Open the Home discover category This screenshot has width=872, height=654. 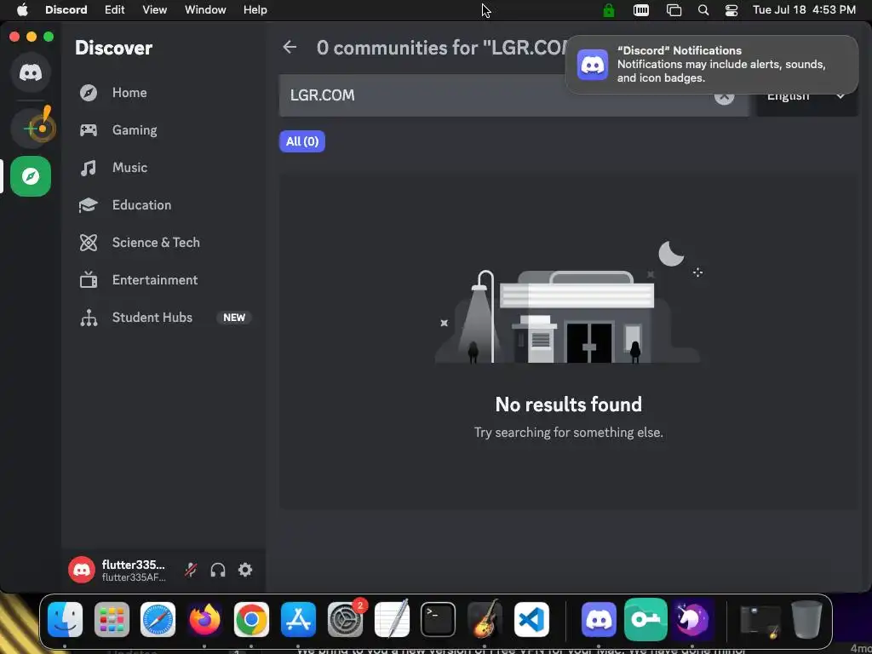coord(163,93)
